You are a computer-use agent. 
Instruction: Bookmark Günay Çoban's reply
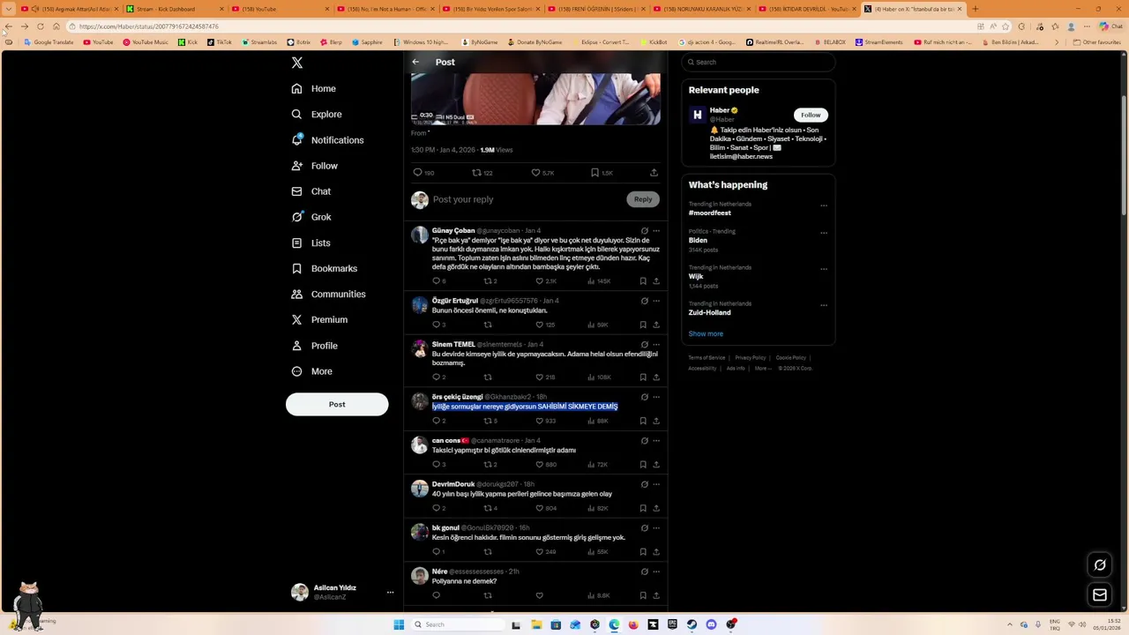(x=643, y=281)
